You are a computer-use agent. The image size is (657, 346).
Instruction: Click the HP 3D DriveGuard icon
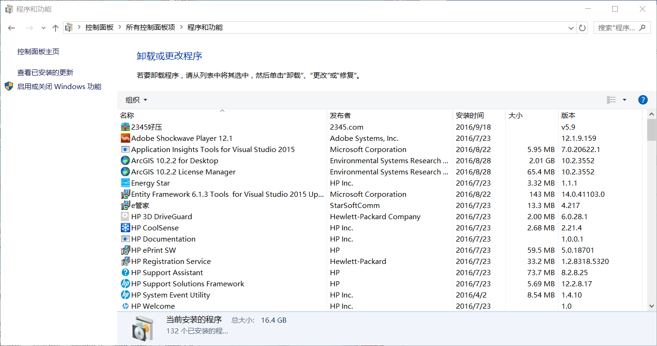(x=125, y=216)
